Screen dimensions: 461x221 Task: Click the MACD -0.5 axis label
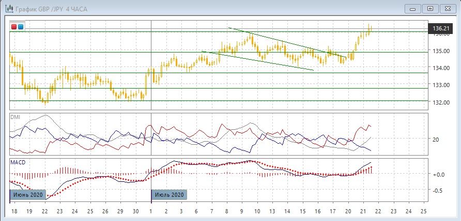click(438, 190)
